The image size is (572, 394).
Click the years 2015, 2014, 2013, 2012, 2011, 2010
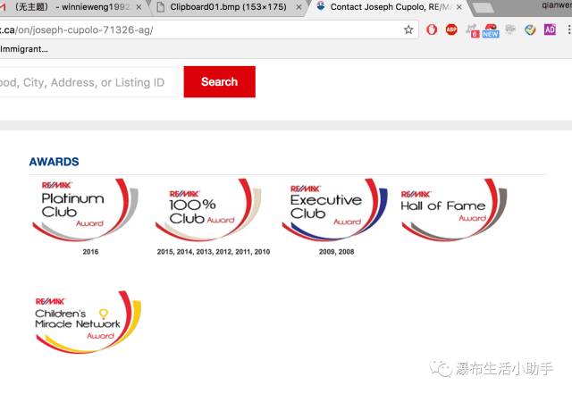click(x=214, y=252)
